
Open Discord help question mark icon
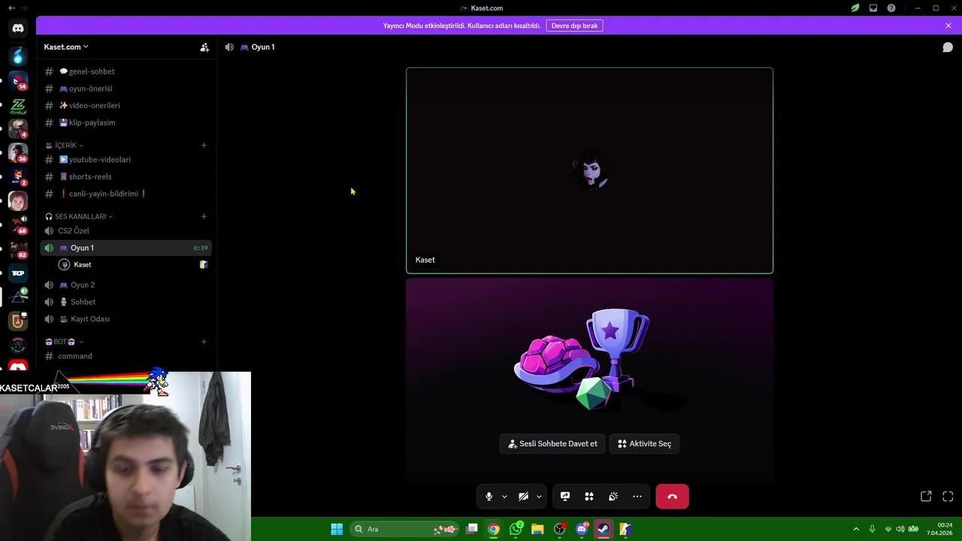pos(891,8)
